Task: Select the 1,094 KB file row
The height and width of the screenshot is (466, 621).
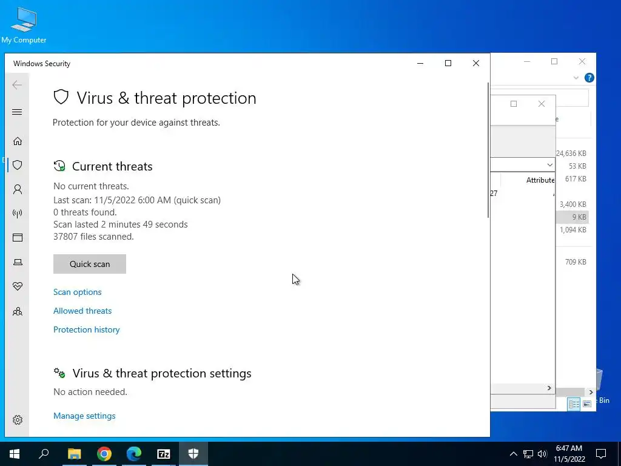Action: coord(572,230)
